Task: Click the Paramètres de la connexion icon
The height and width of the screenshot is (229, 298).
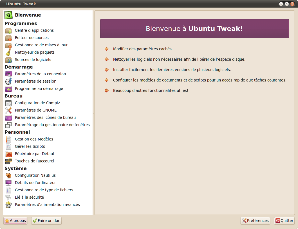Action: point(8,74)
